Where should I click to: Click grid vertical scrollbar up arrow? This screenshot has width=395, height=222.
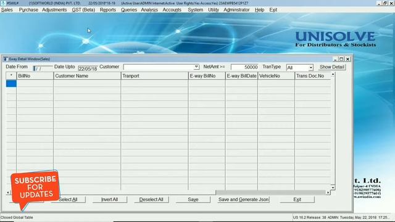(x=333, y=75)
